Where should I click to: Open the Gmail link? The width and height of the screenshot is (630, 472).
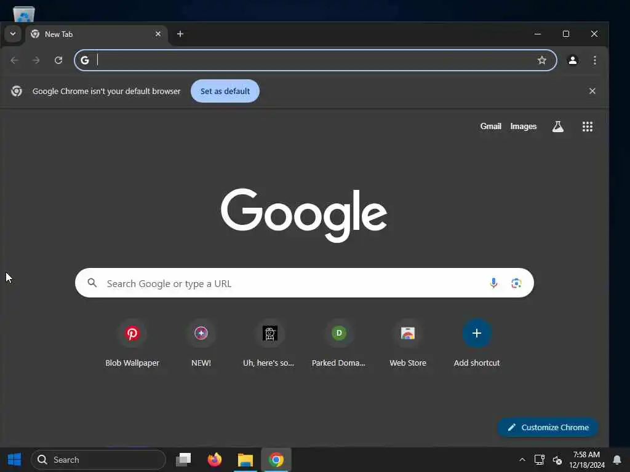point(490,127)
